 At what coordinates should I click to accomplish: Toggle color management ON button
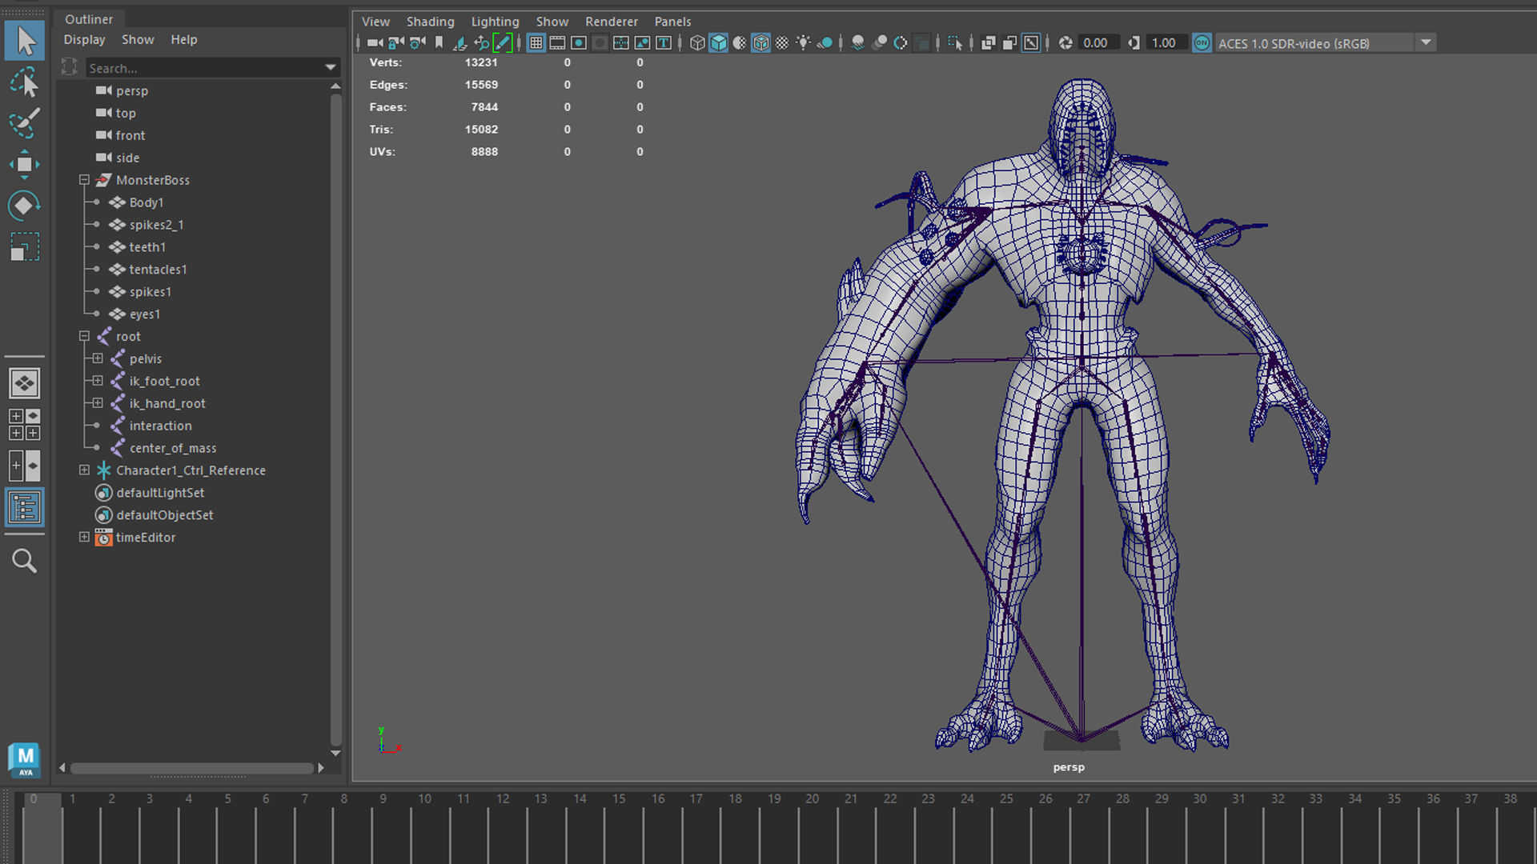point(1202,43)
